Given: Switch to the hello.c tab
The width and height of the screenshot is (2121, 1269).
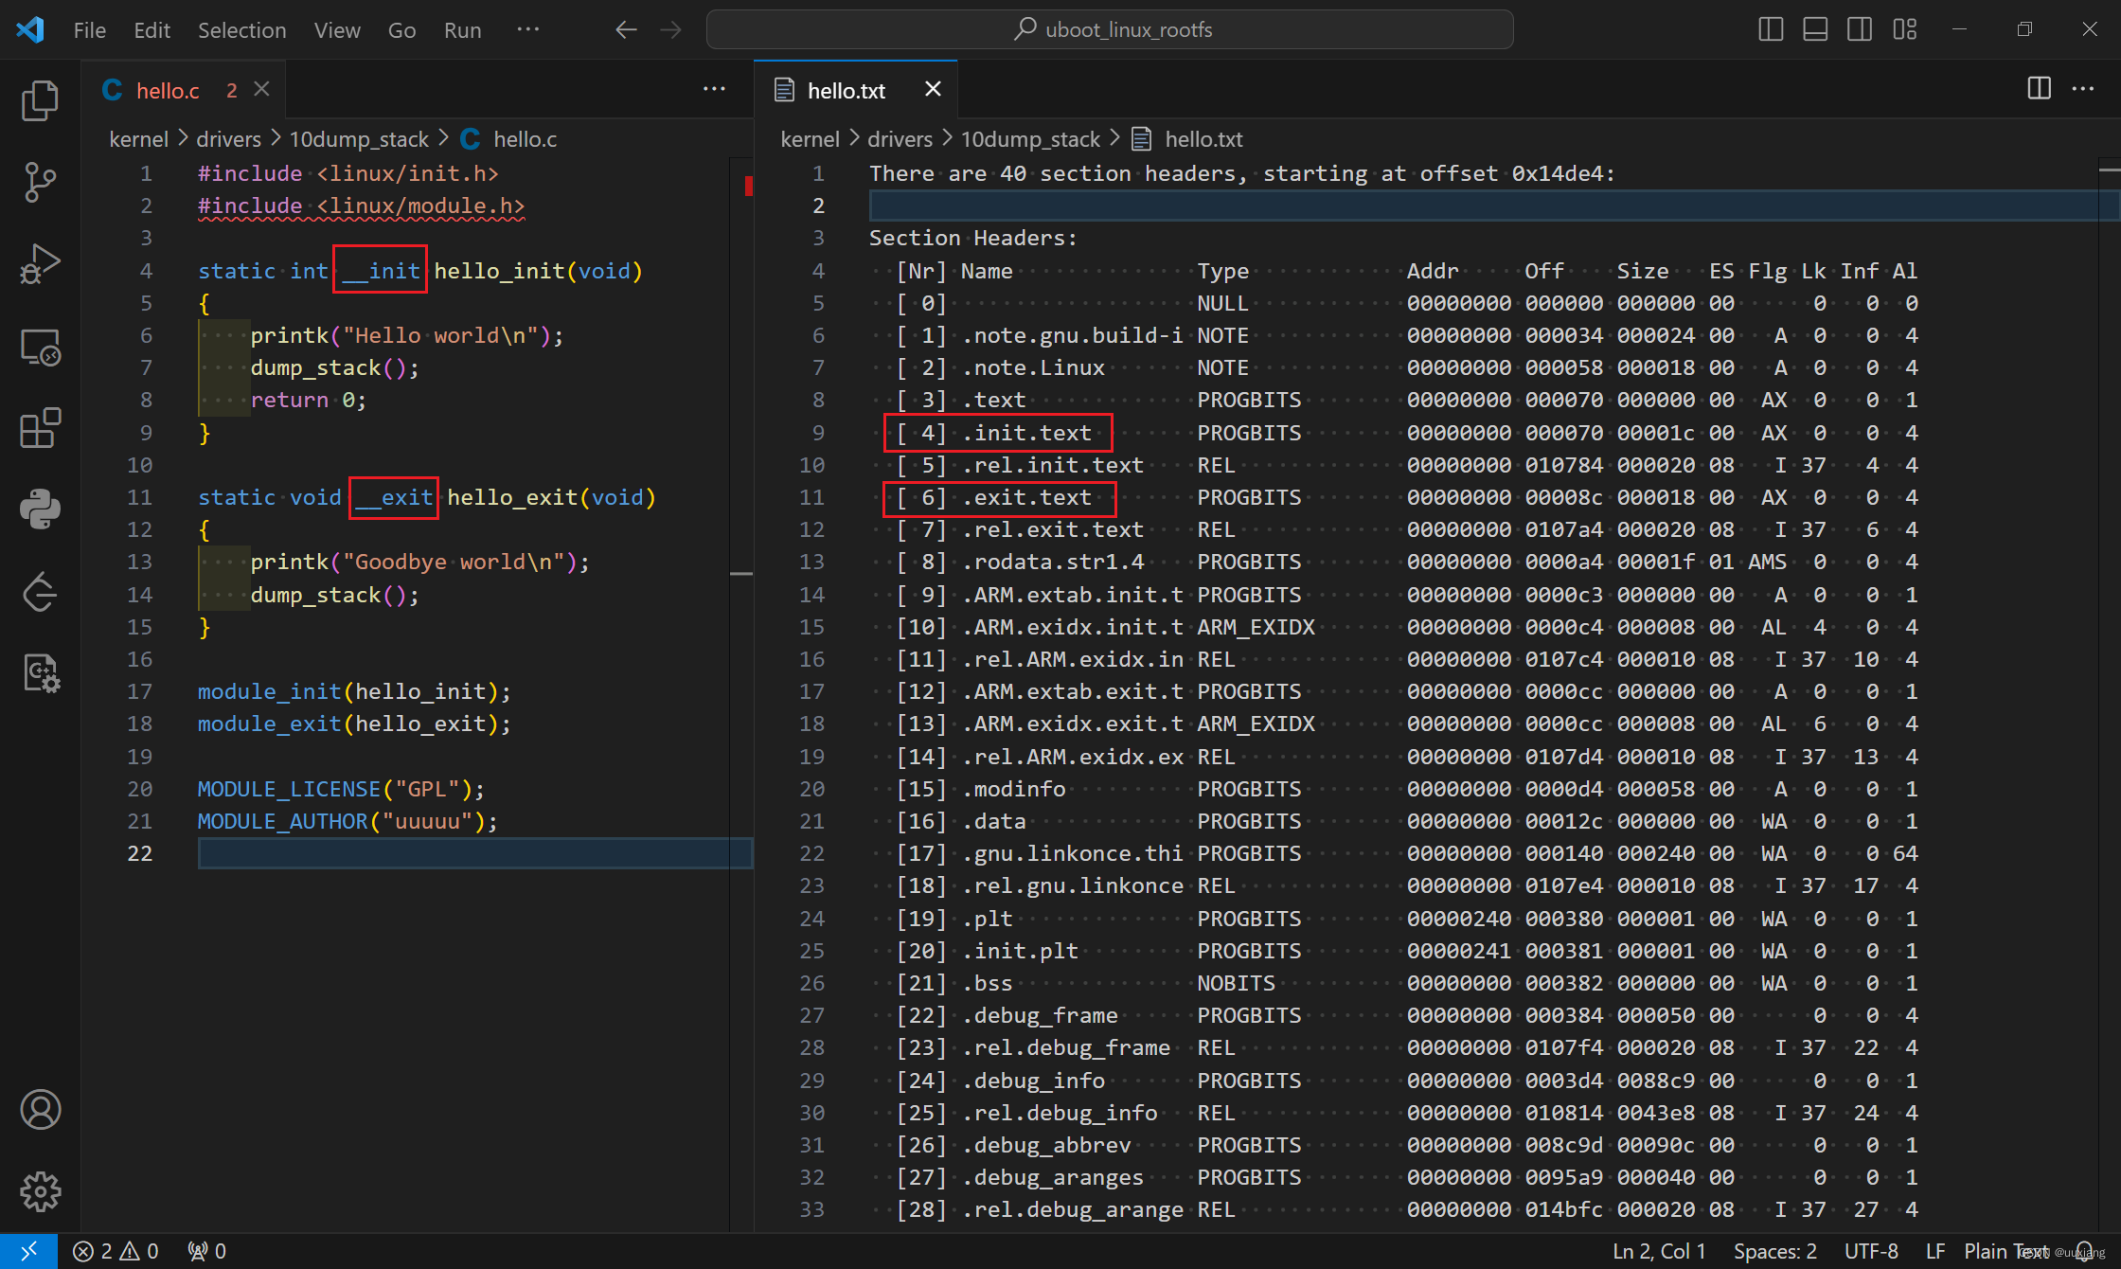Looking at the screenshot, I should pyautogui.click(x=168, y=90).
